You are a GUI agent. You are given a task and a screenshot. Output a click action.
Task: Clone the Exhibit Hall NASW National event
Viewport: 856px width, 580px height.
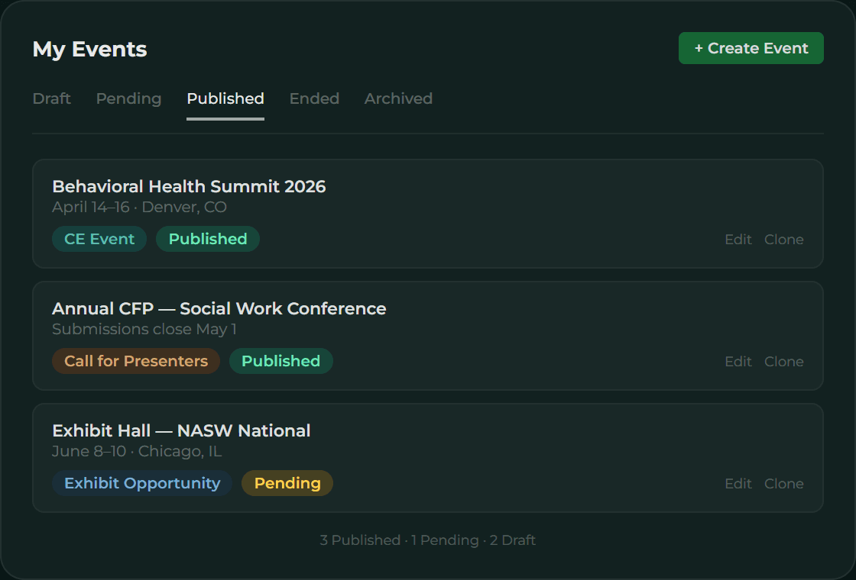pos(783,483)
